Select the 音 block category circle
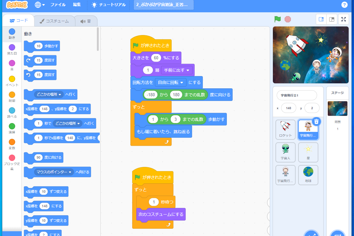 pyautogui.click(x=12, y=63)
